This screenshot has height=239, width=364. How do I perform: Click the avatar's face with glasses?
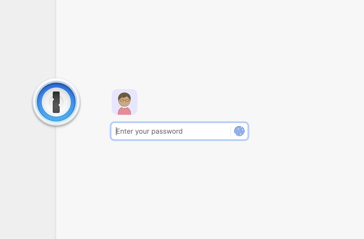coord(125,99)
